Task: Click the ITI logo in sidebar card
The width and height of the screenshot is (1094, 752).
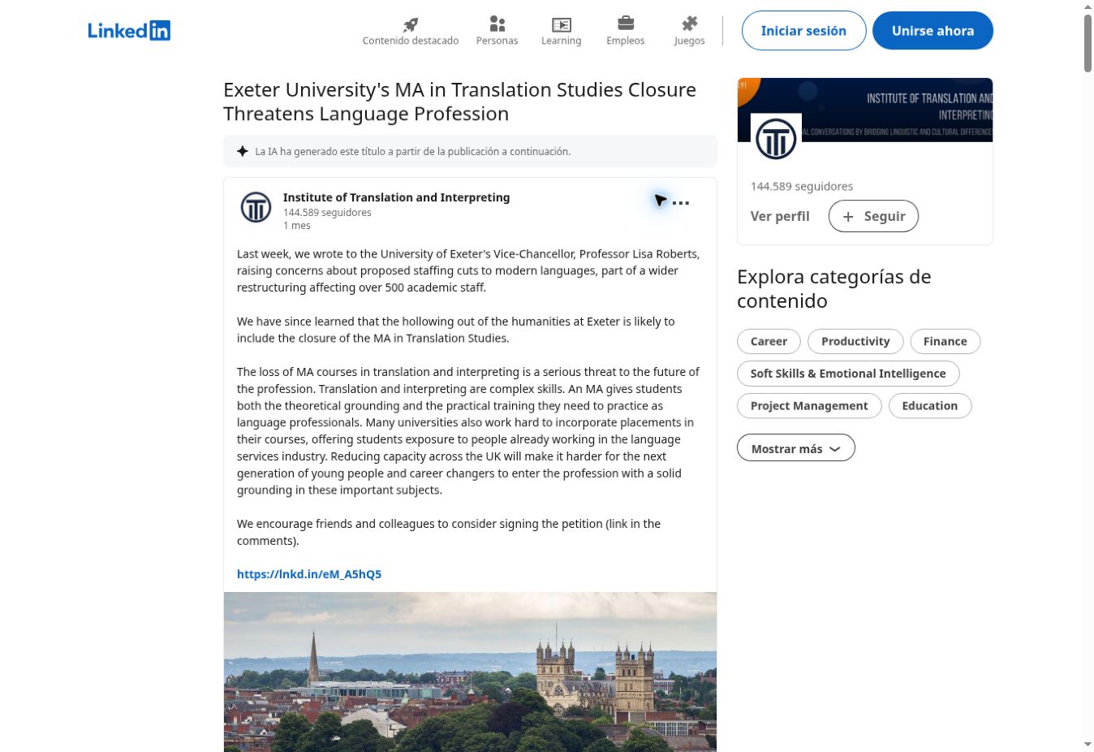Action: coord(776,139)
